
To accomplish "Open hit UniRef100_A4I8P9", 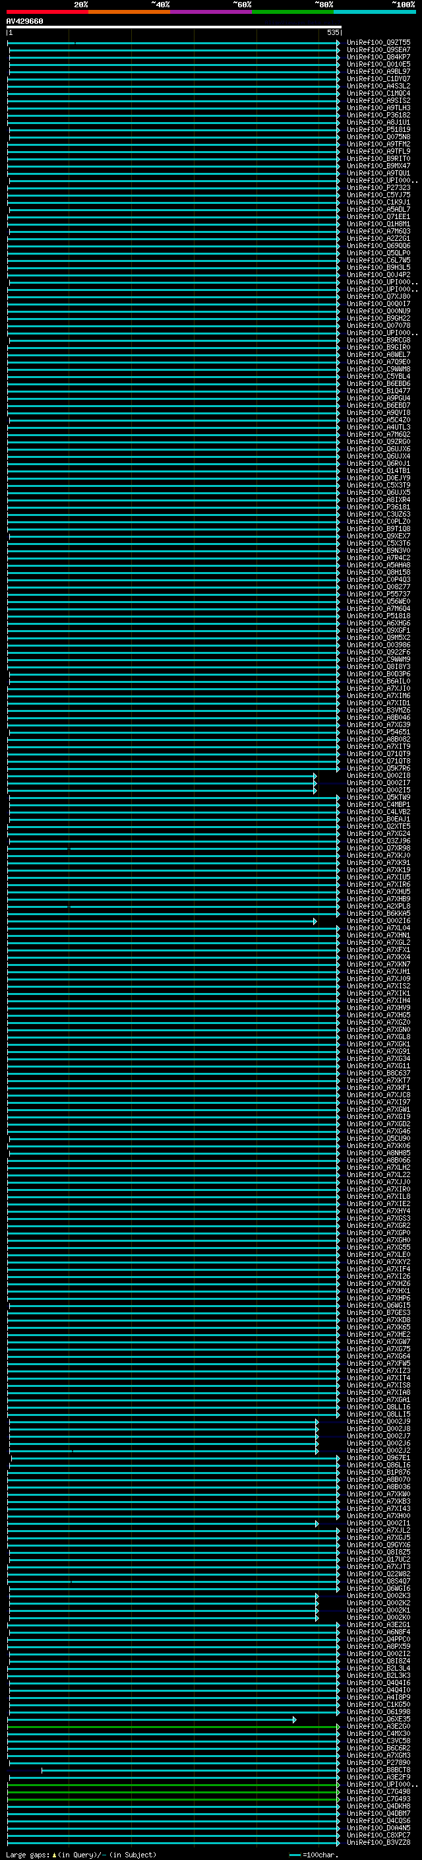I will click(x=378, y=1697).
